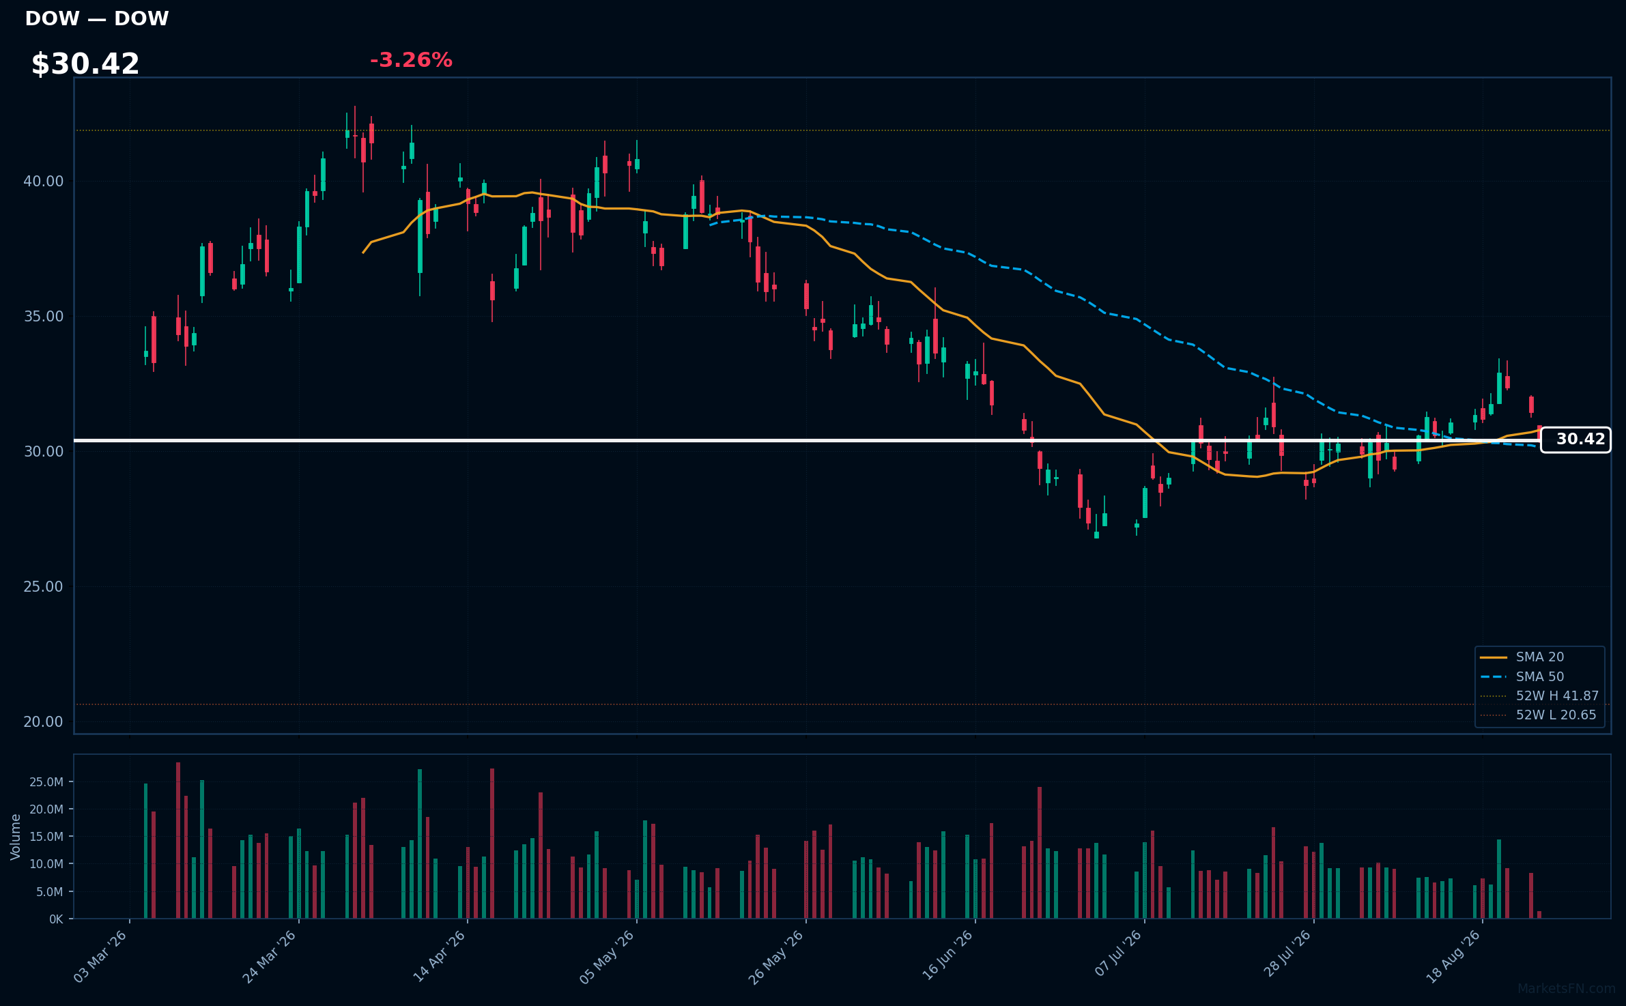Click the 03 Mar '26 date label

100,956
